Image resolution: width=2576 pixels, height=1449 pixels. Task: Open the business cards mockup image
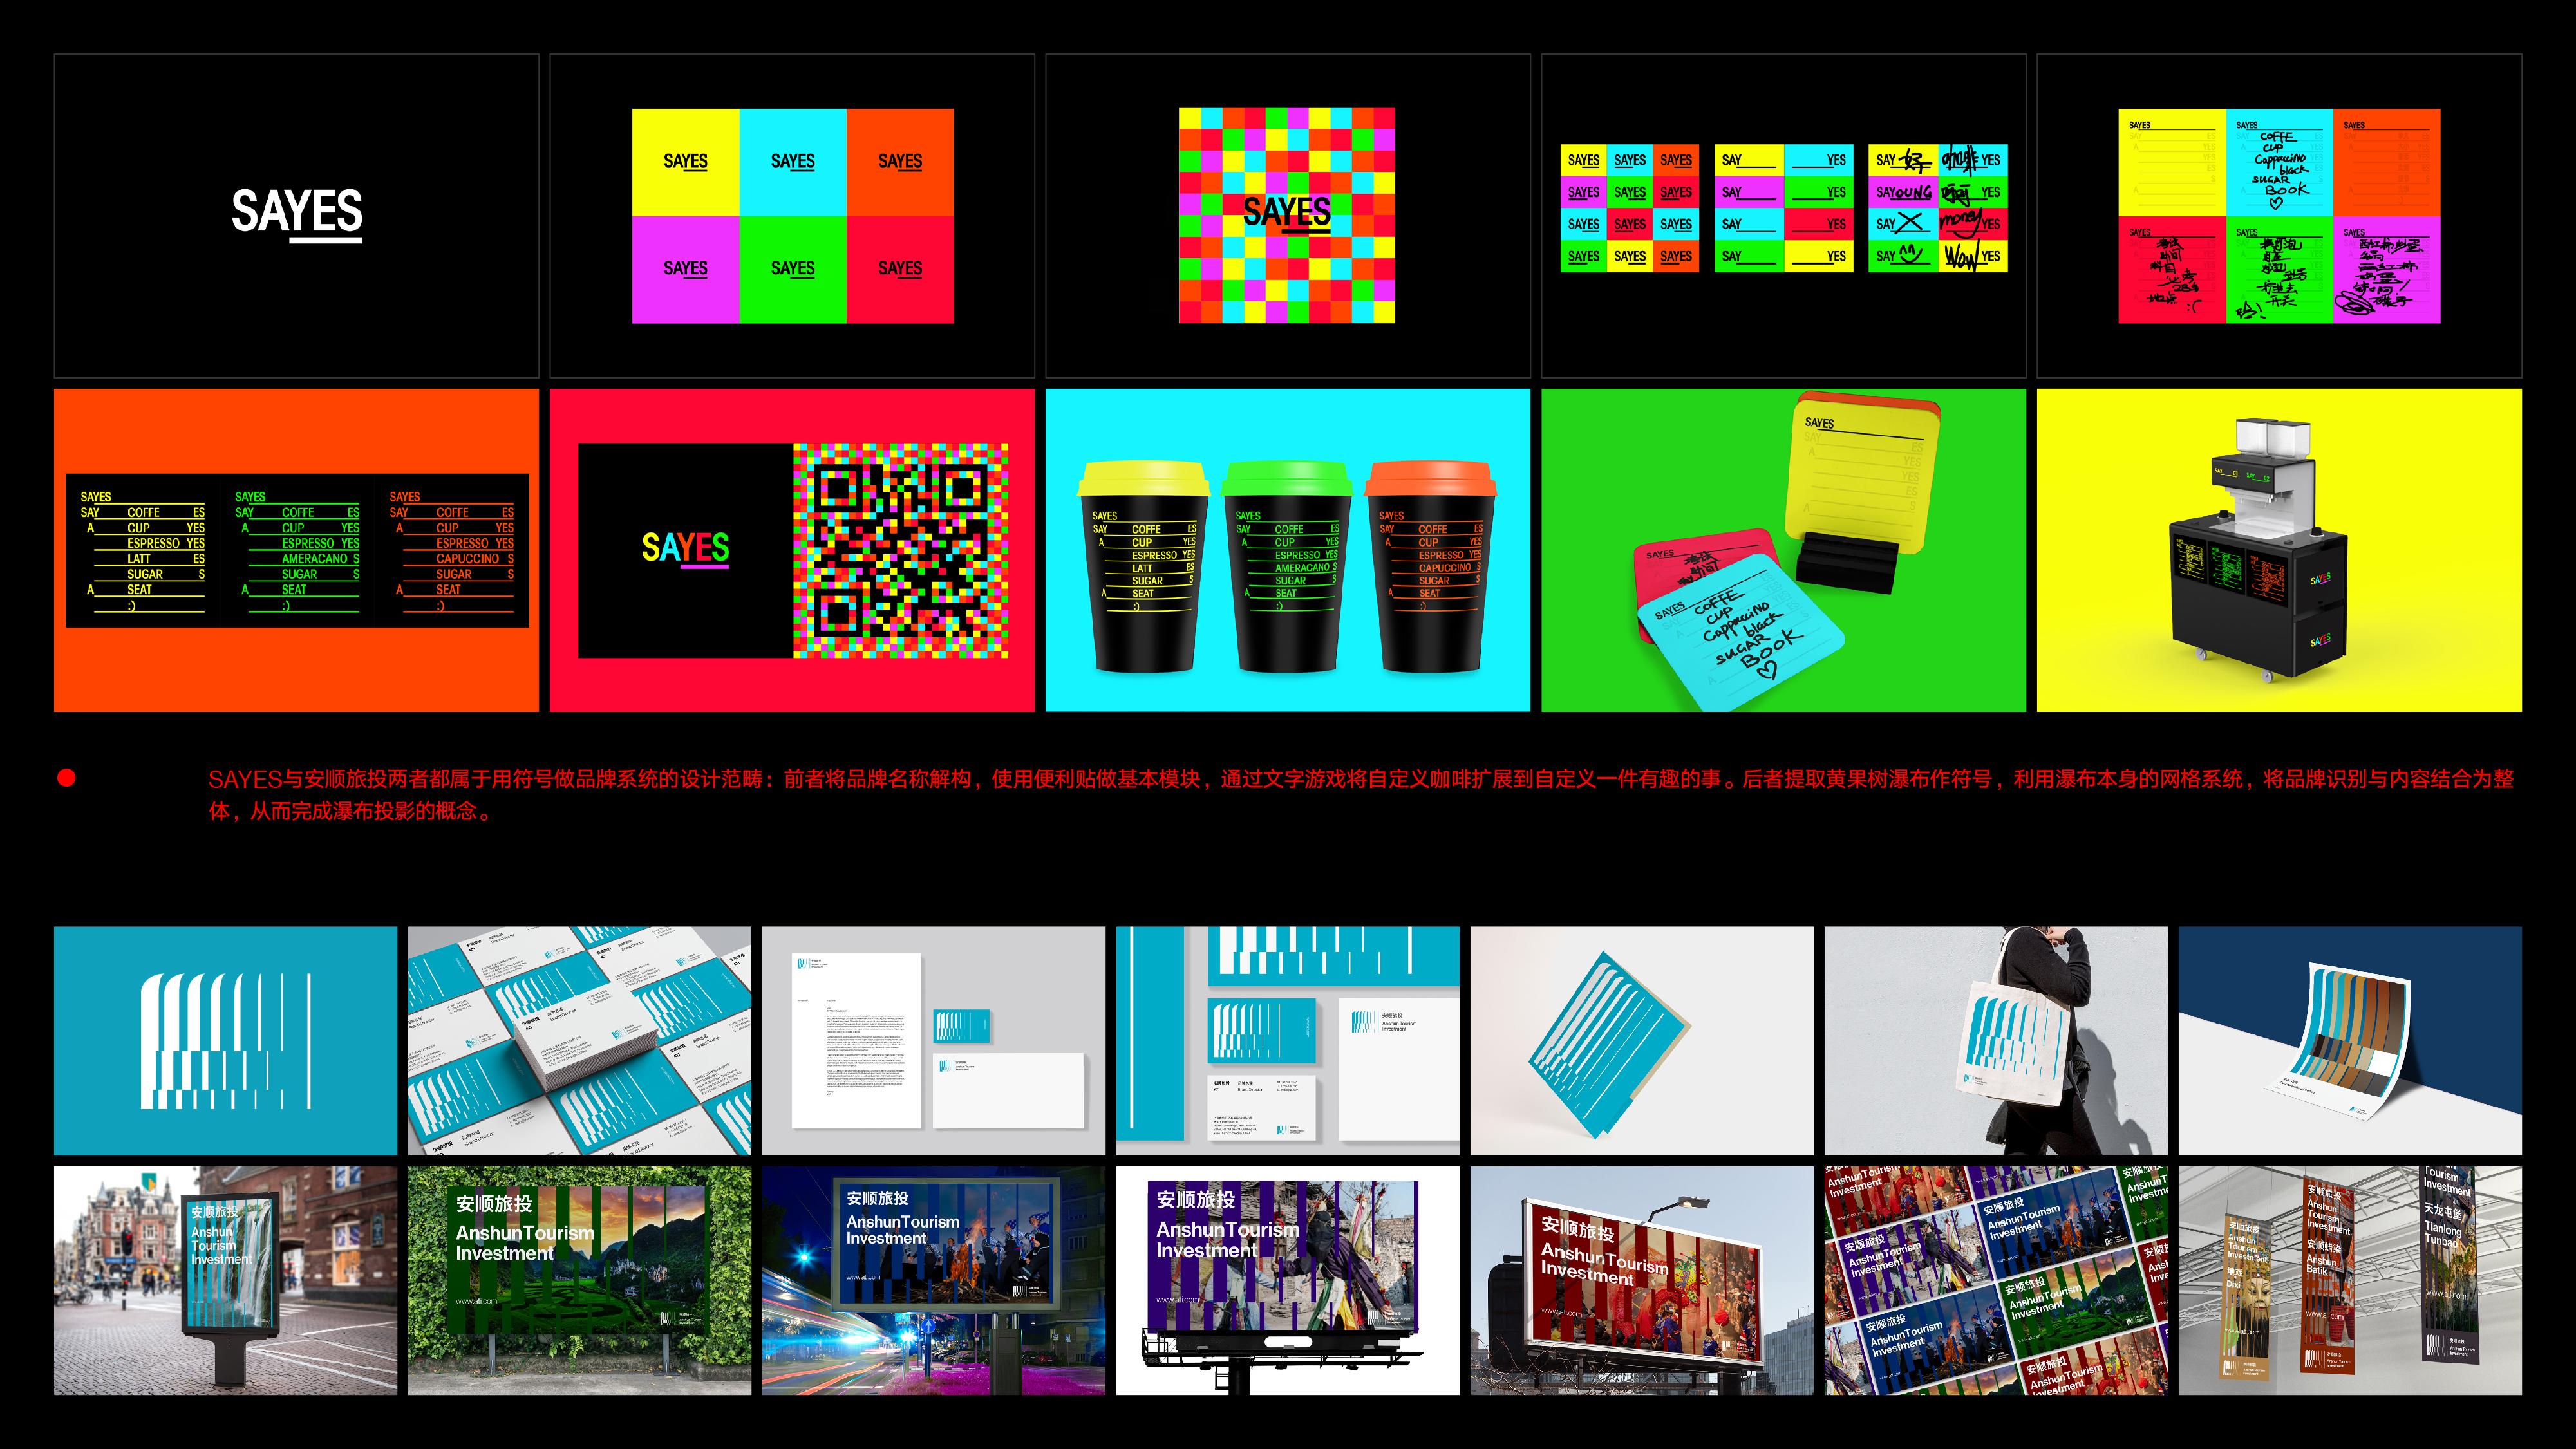click(579, 1040)
